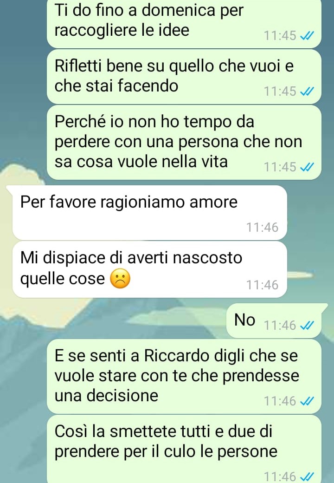Tap the 'Mi dispiace di averti nascosto' bubble
This screenshot has width=334, height=483.
pyautogui.click(x=150, y=269)
